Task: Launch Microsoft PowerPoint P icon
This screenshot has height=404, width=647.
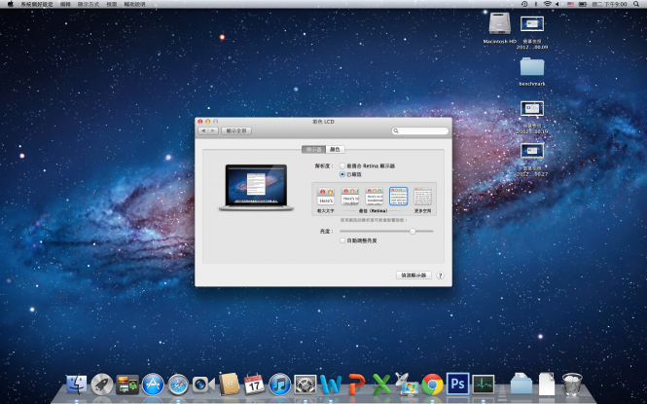Action: tap(356, 386)
